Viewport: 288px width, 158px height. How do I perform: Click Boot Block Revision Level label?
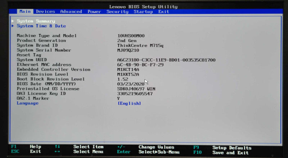coord(51,79)
